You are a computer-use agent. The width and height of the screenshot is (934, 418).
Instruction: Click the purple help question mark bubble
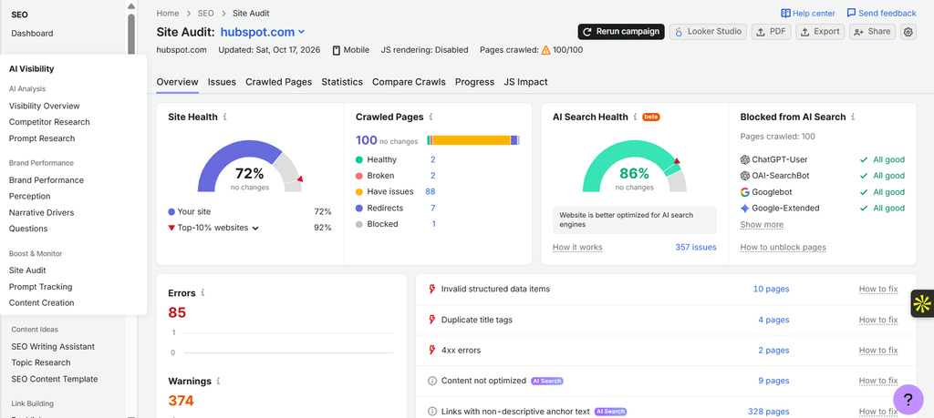point(908,399)
